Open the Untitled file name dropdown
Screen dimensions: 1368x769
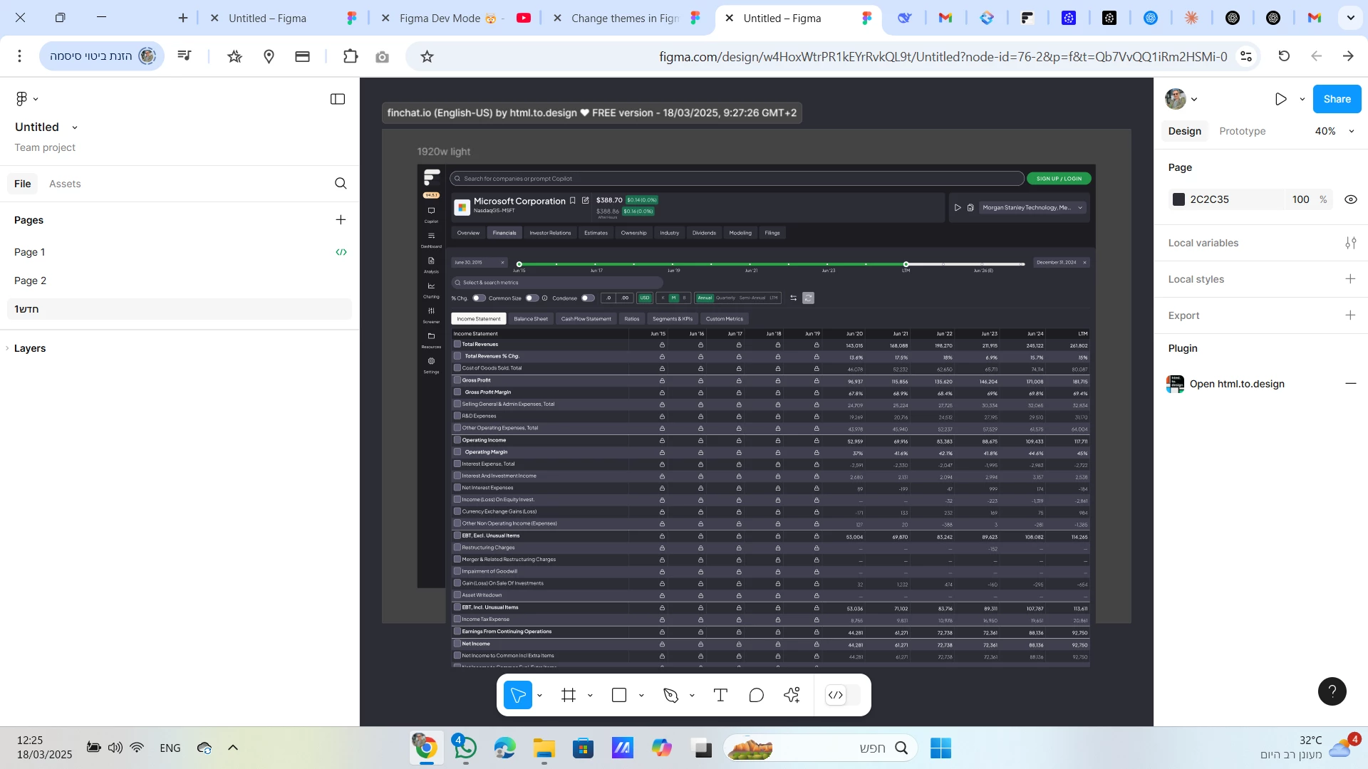(x=74, y=127)
